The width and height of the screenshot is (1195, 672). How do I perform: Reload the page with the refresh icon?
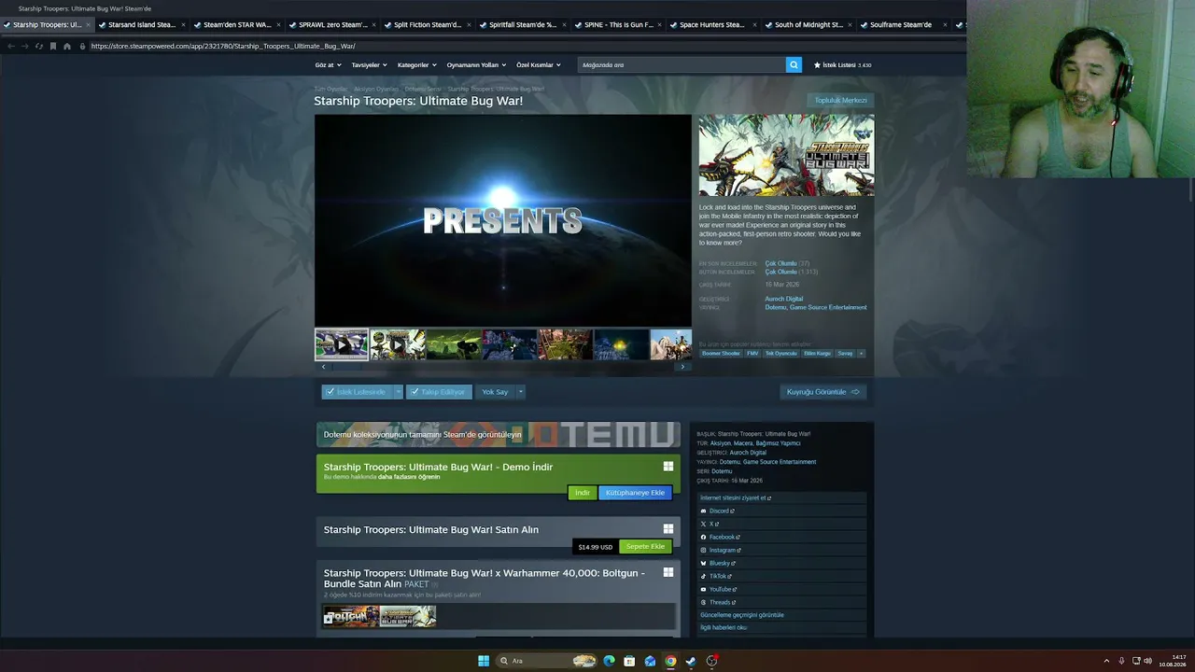coord(39,46)
